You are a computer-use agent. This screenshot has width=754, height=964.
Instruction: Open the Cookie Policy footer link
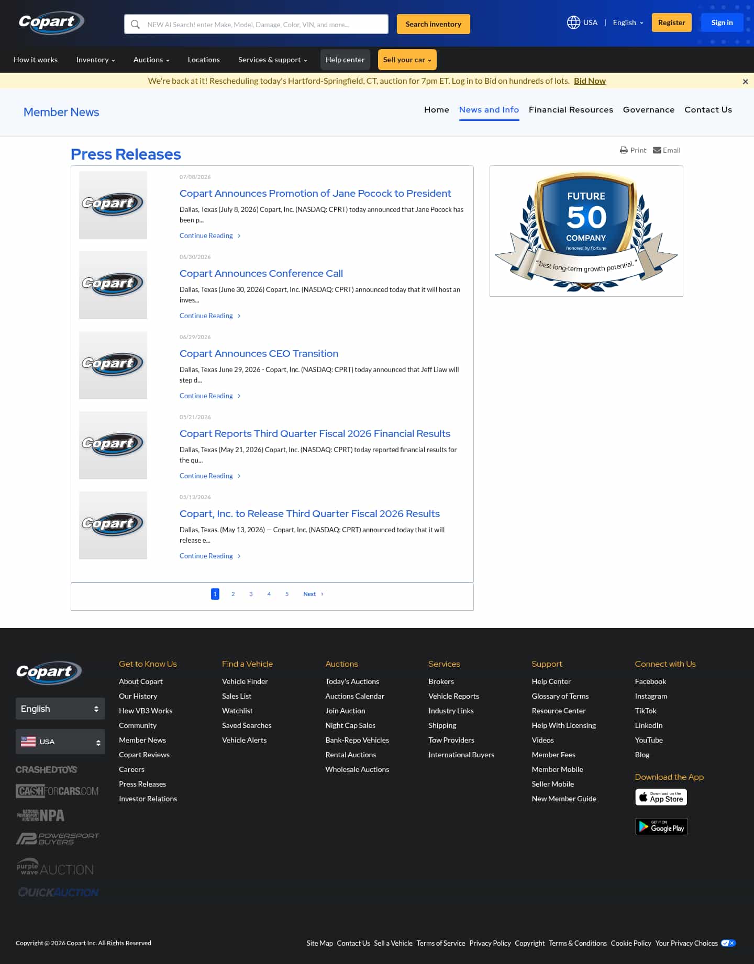pos(631,943)
